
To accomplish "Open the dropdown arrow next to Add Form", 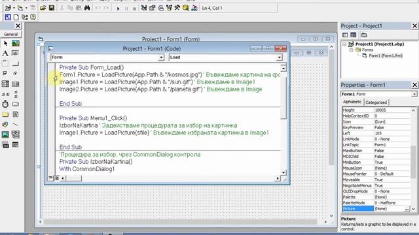I will 26,8.
